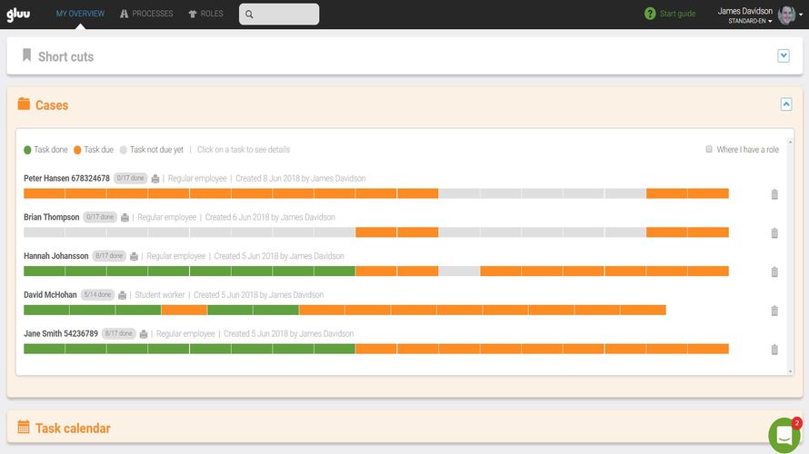Print the Brian Thompson case
The width and height of the screenshot is (809, 454).
[x=125, y=218]
